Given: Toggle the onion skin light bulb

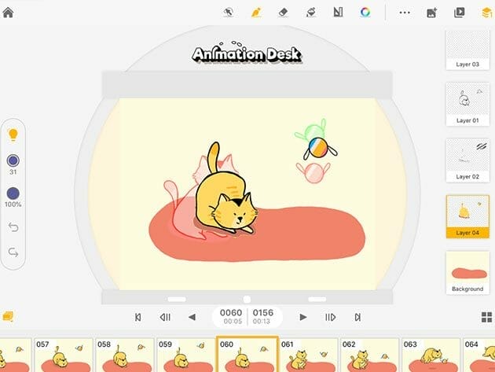Looking at the screenshot, I should 13,135.
